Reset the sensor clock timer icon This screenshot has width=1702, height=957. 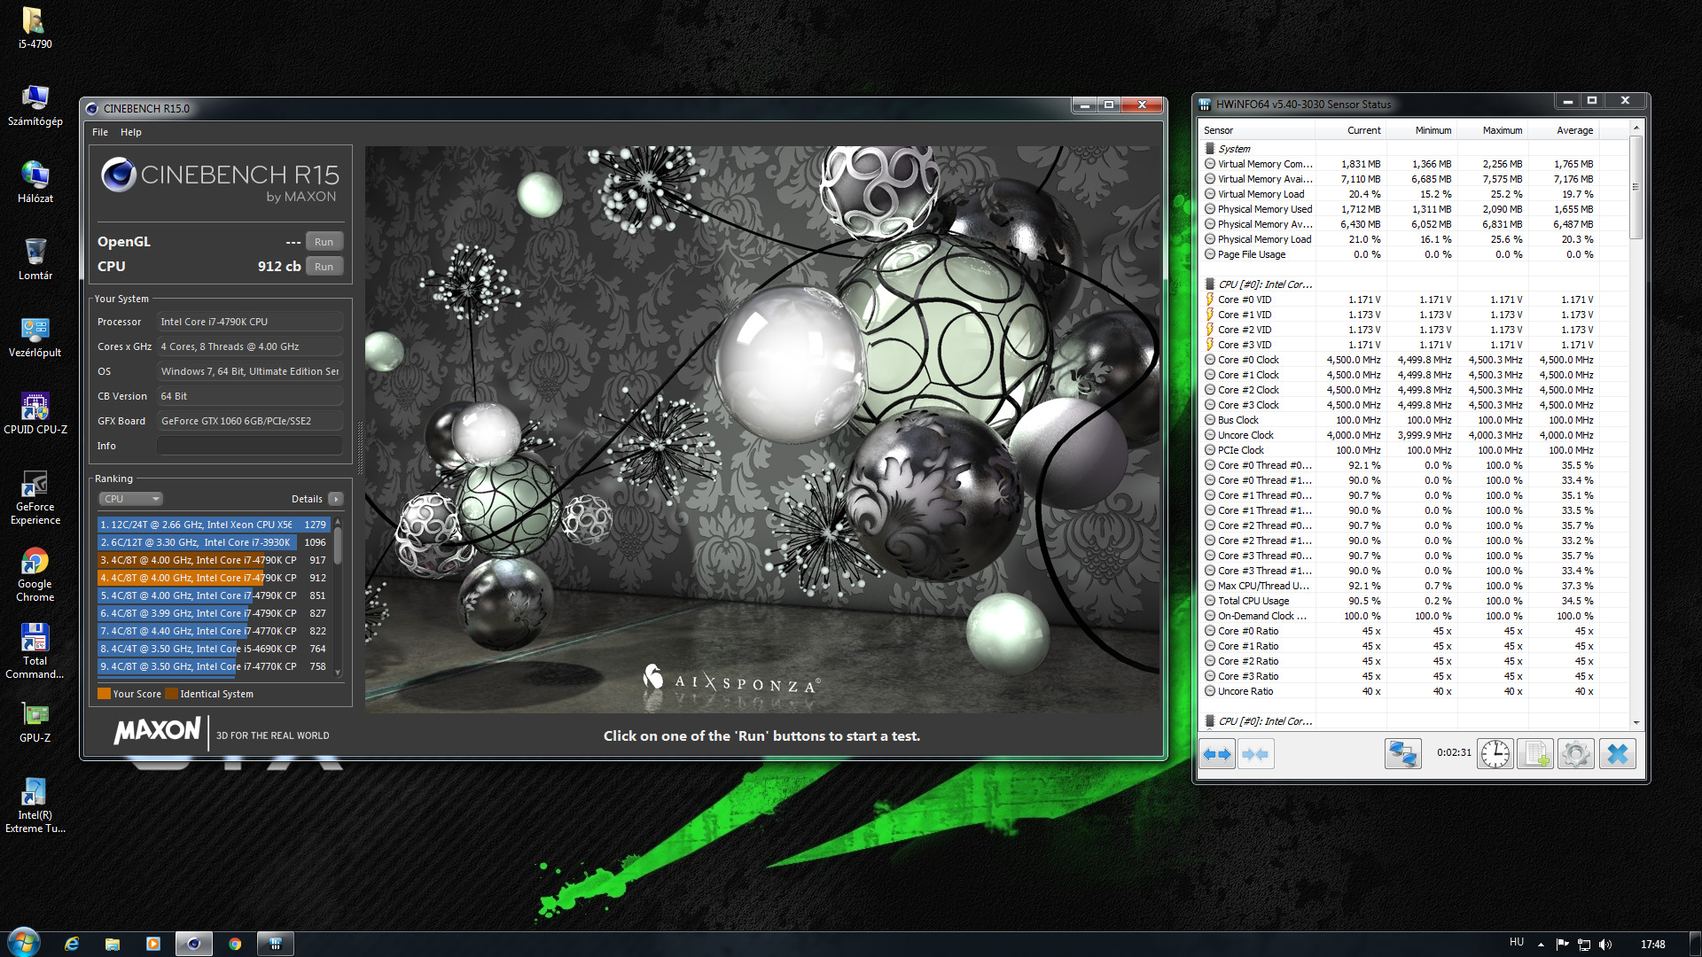pyautogui.click(x=1495, y=754)
